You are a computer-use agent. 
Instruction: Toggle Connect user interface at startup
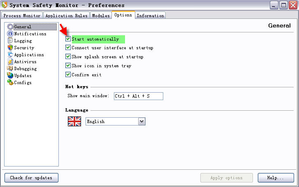coord(68,47)
